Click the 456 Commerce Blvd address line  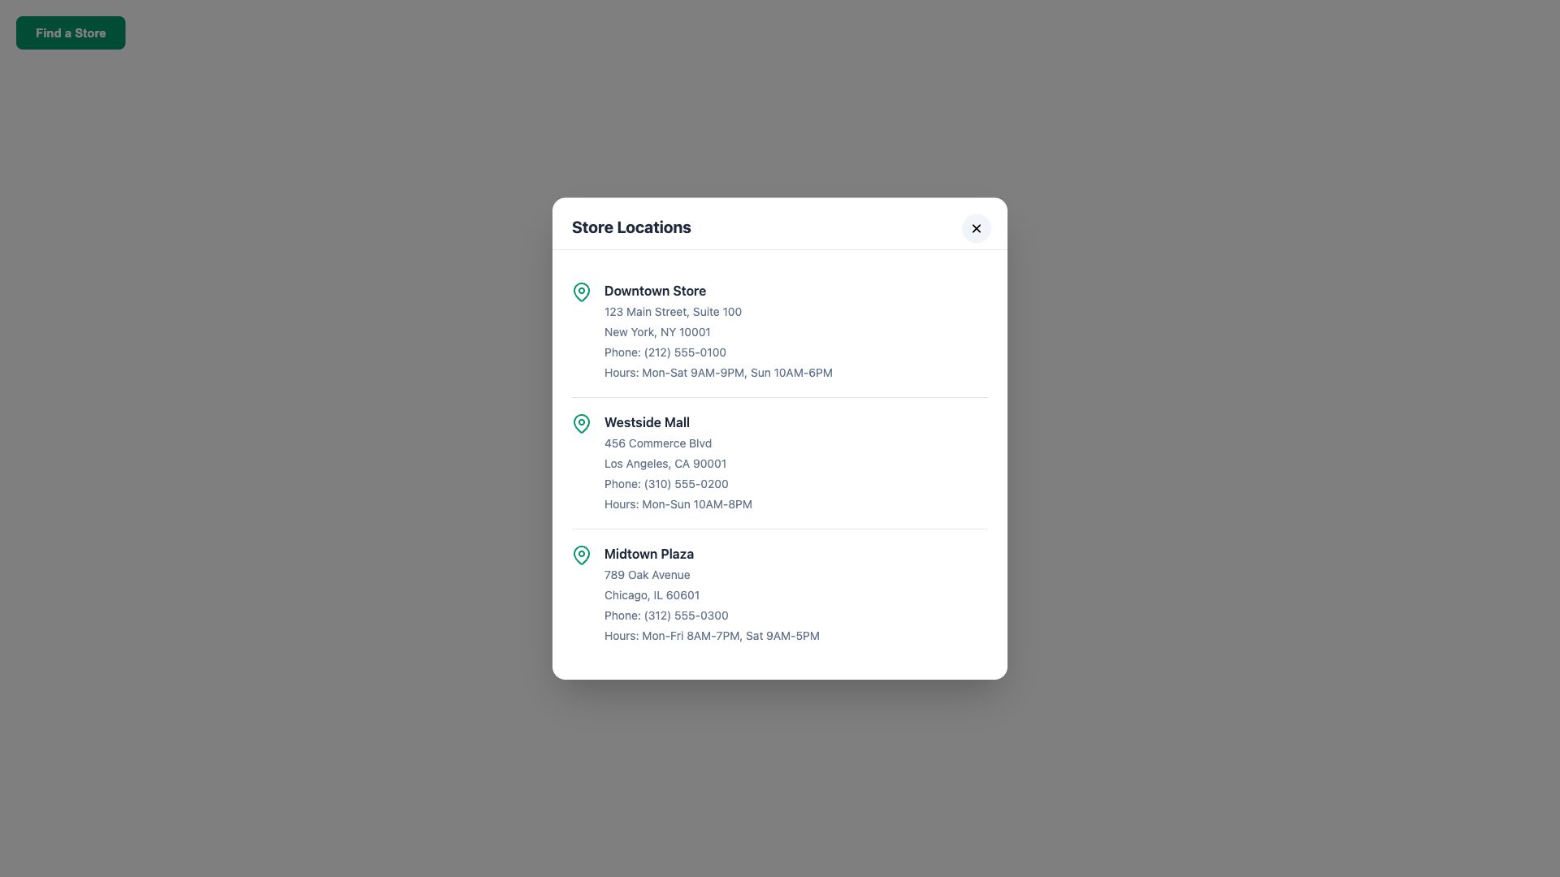[x=657, y=443]
